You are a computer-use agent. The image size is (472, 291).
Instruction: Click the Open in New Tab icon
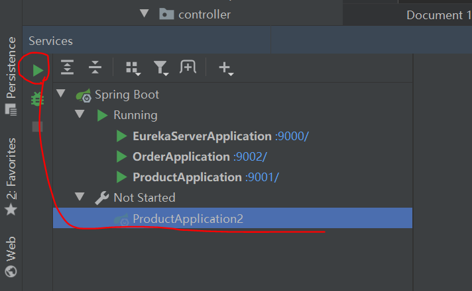coord(188,67)
